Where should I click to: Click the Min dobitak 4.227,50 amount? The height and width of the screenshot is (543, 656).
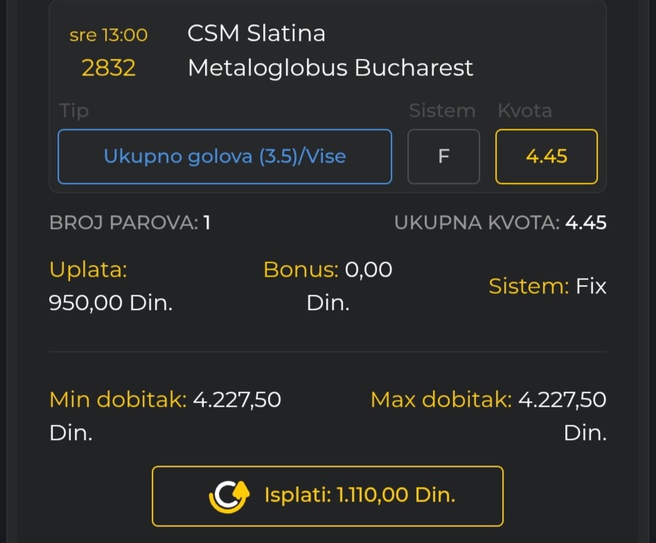236,400
